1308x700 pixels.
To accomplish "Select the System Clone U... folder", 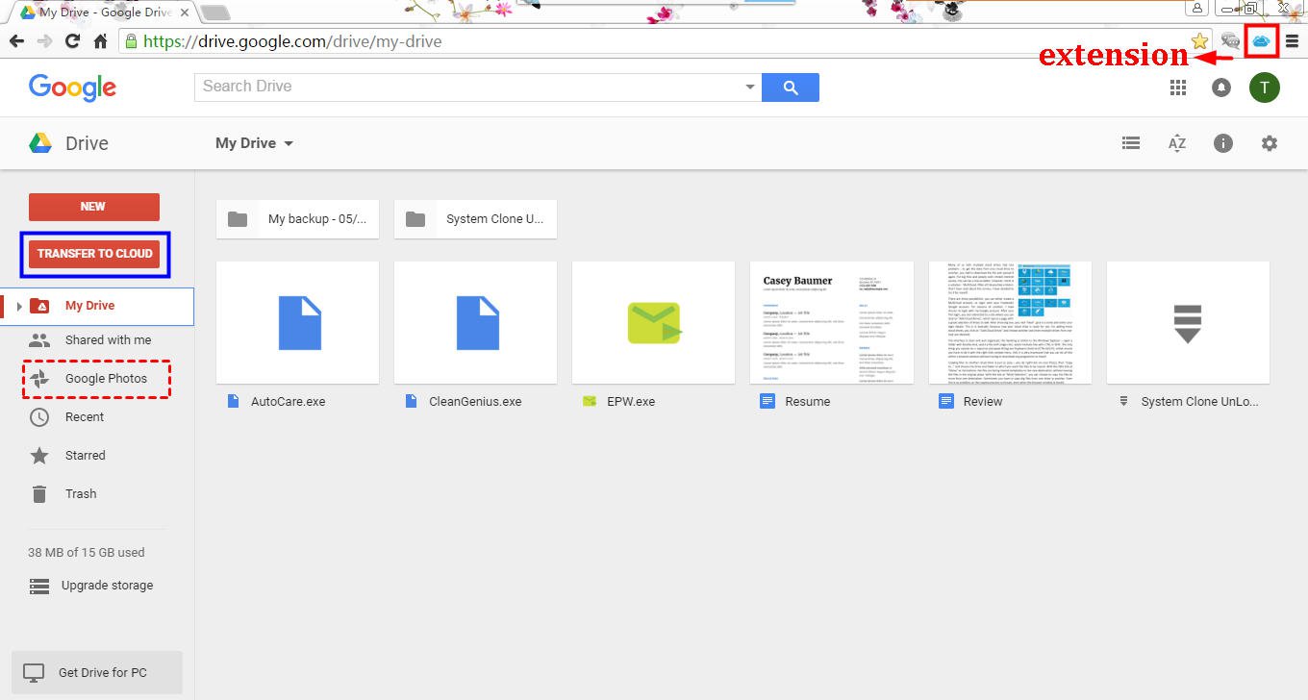I will click(x=476, y=219).
